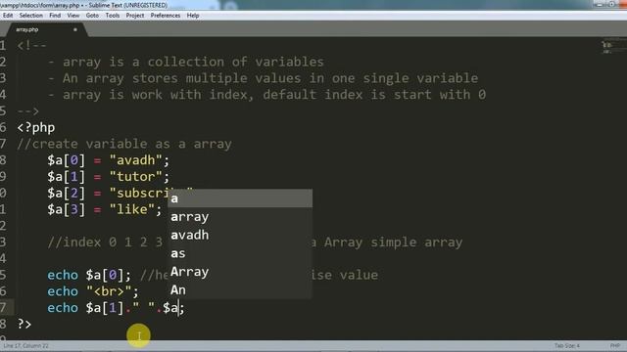Click the Line 17, Column status text
The width and height of the screenshot is (627, 352).
point(26,345)
